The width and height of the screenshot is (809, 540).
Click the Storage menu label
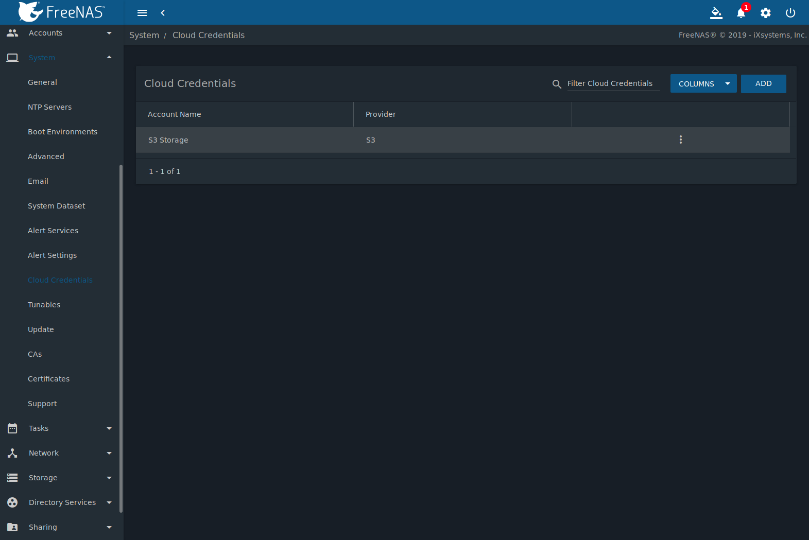[43, 478]
